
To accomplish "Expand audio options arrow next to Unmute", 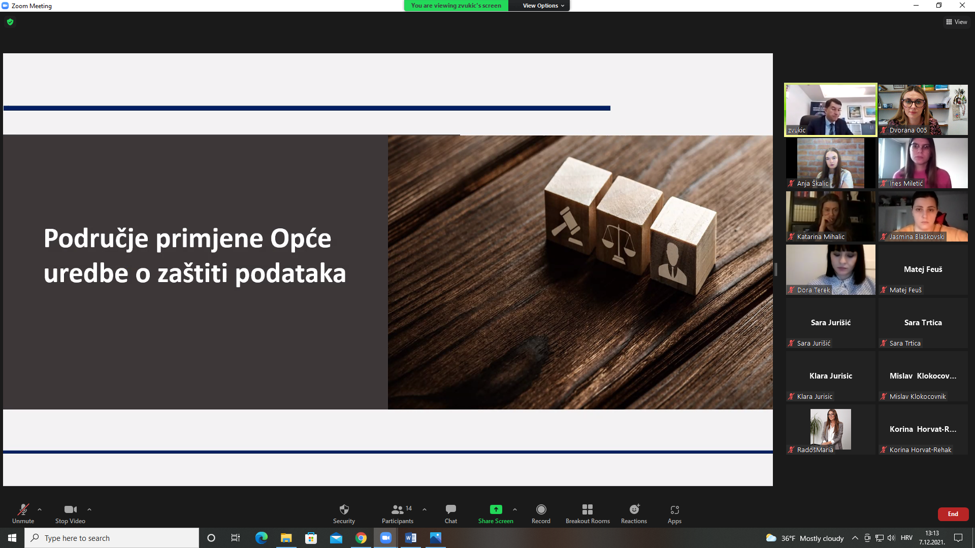I will point(40,509).
